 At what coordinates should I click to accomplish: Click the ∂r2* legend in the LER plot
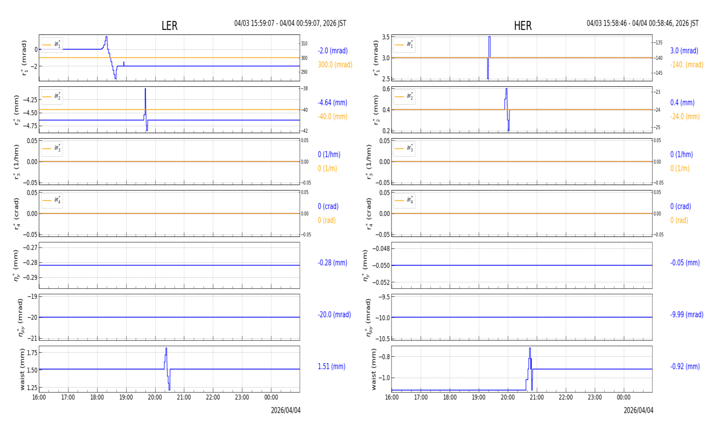click(x=52, y=97)
